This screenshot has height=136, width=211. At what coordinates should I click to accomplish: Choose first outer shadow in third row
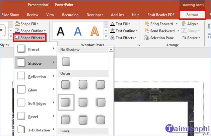65,120
